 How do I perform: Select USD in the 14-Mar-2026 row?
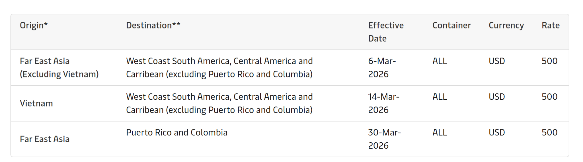(x=497, y=97)
